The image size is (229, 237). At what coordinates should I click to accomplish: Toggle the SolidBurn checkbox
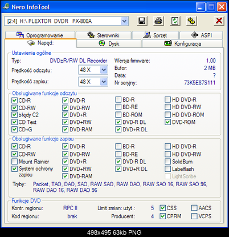[x=167, y=162]
